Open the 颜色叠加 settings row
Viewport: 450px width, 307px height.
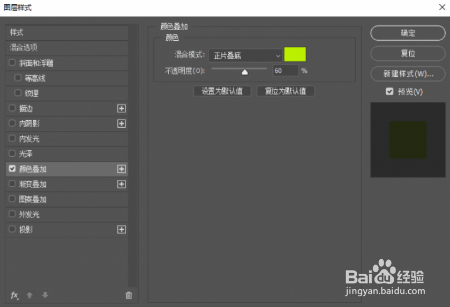pos(66,169)
